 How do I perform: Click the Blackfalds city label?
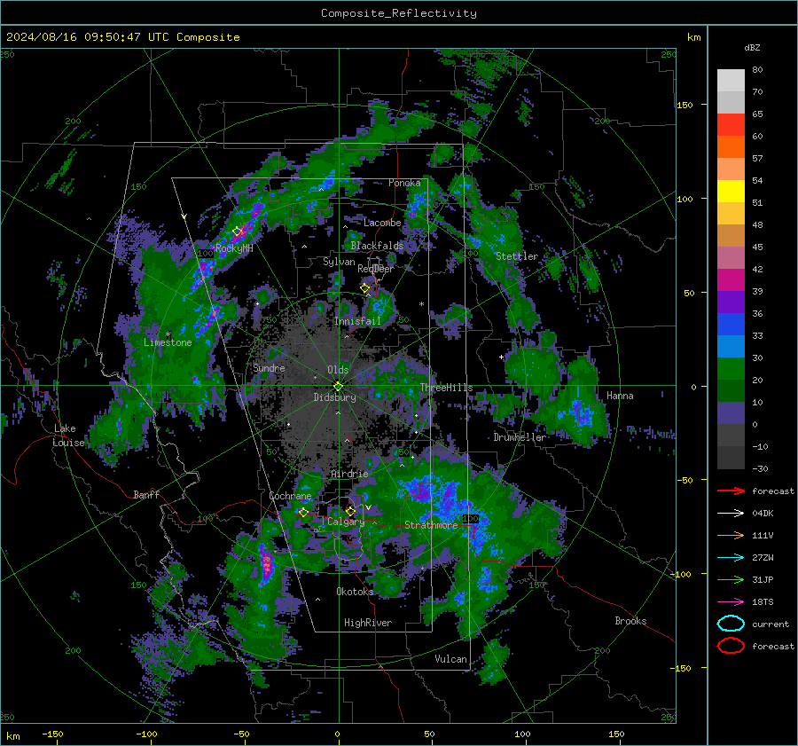[x=377, y=246]
